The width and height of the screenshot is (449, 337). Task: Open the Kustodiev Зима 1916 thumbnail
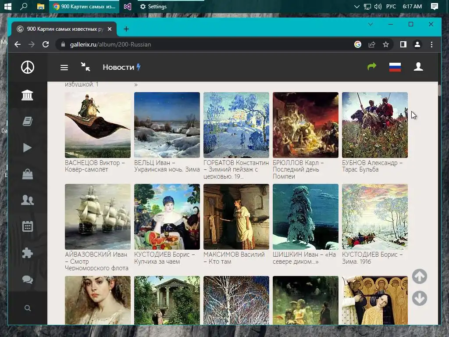tap(375, 217)
